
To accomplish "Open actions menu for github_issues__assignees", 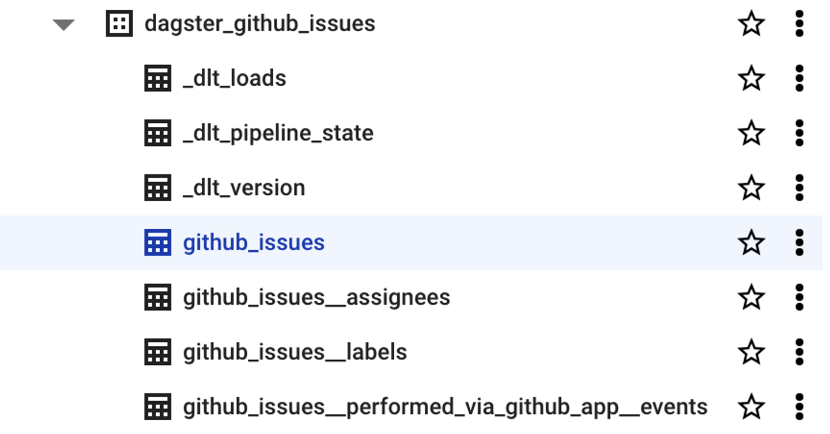I will (800, 298).
